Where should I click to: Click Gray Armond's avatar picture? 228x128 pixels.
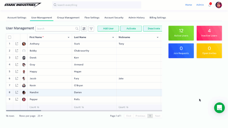(24, 65)
